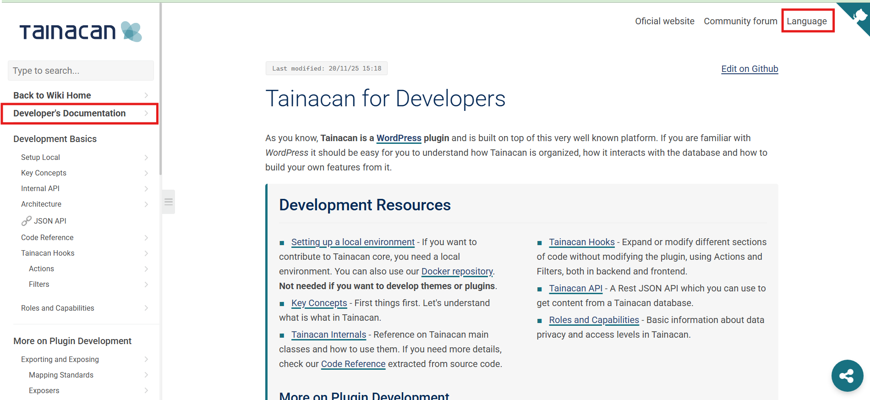Viewport: 870px width, 400px height.
Task: Expand the Setup Local chevron
Action: 146,158
